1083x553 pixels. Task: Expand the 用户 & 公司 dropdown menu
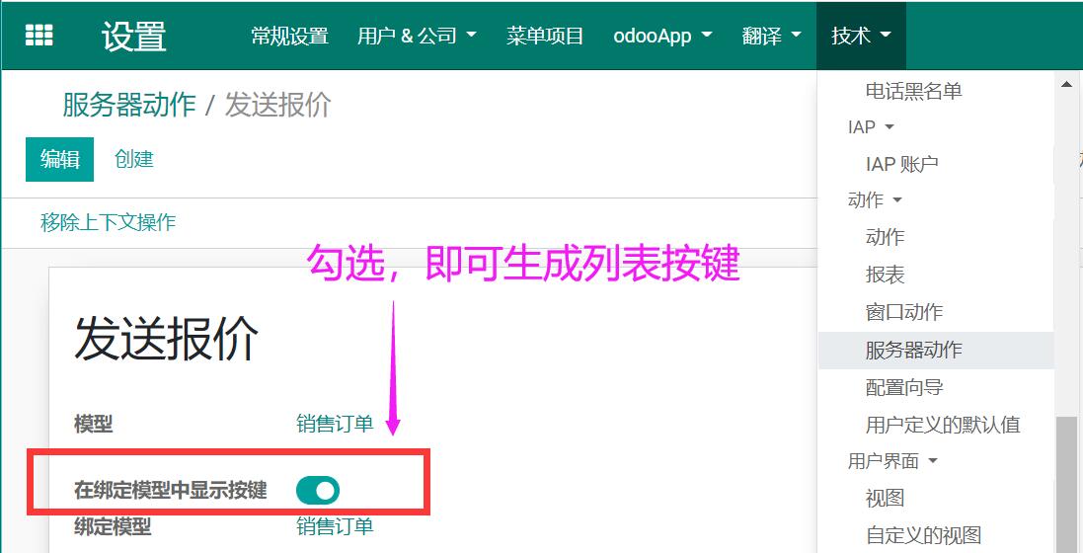(417, 36)
